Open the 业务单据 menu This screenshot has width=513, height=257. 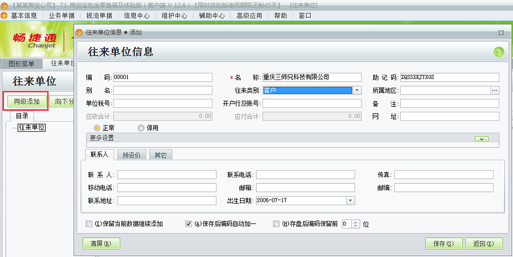[62, 16]
